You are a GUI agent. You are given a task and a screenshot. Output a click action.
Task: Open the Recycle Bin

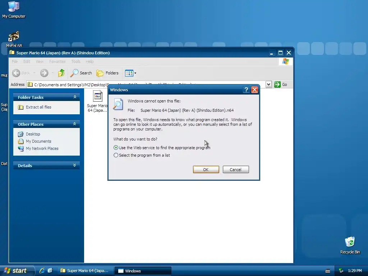(350, 245)
